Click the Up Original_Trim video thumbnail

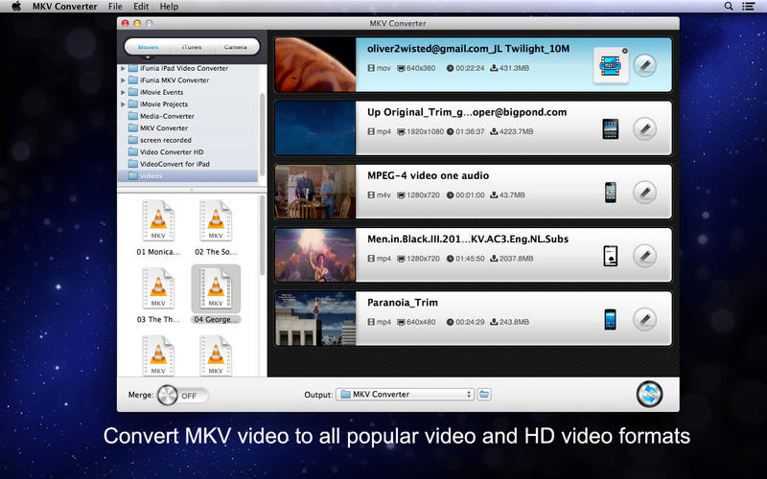[x=315, y=128]
